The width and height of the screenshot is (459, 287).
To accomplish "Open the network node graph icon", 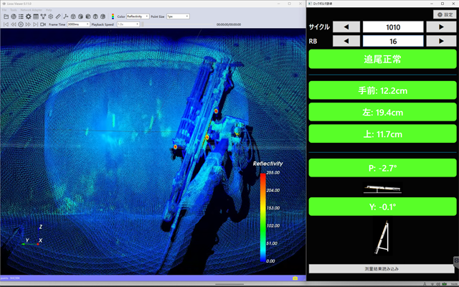I will [43, 17].
